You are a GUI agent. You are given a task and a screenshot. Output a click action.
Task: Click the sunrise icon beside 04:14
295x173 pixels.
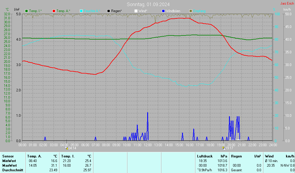tap(67, 148)
